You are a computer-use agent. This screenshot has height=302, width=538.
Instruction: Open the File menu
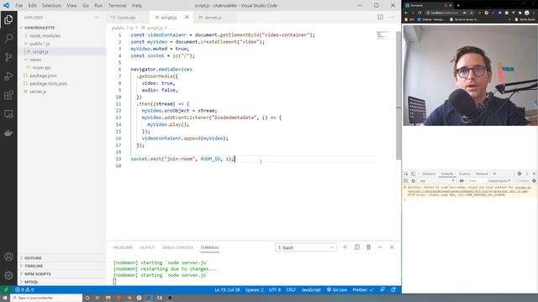click(18, 6)
